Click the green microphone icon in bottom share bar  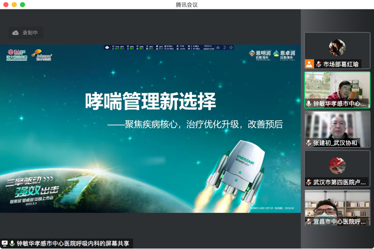click(x=12, y=244)
